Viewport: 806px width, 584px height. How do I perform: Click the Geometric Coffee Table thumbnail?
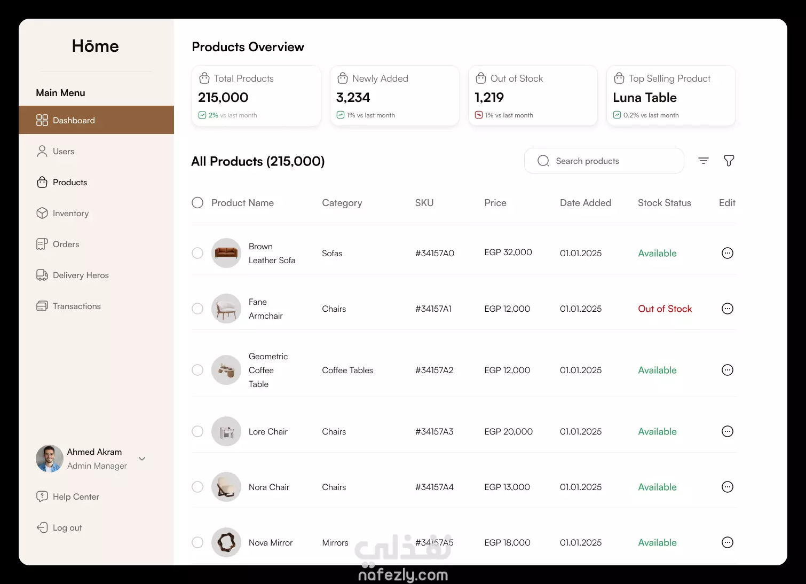[226, 370]
